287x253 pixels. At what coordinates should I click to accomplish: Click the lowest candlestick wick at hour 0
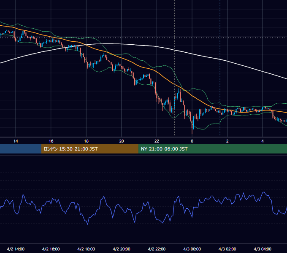coord(192,132)
